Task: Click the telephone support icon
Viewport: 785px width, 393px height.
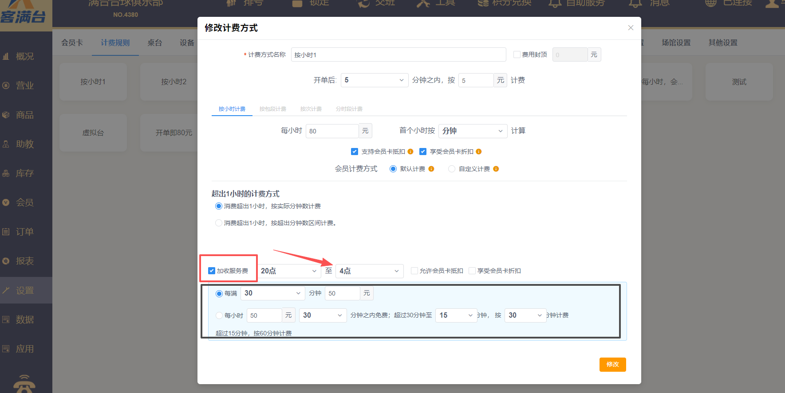Action: click(24, 384)
